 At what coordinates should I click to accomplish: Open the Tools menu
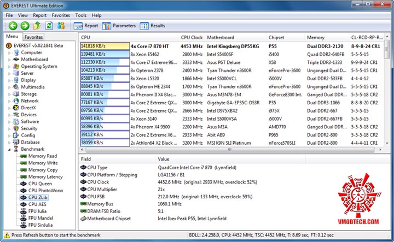point(80,15)
